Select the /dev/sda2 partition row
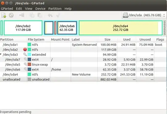 83,50
